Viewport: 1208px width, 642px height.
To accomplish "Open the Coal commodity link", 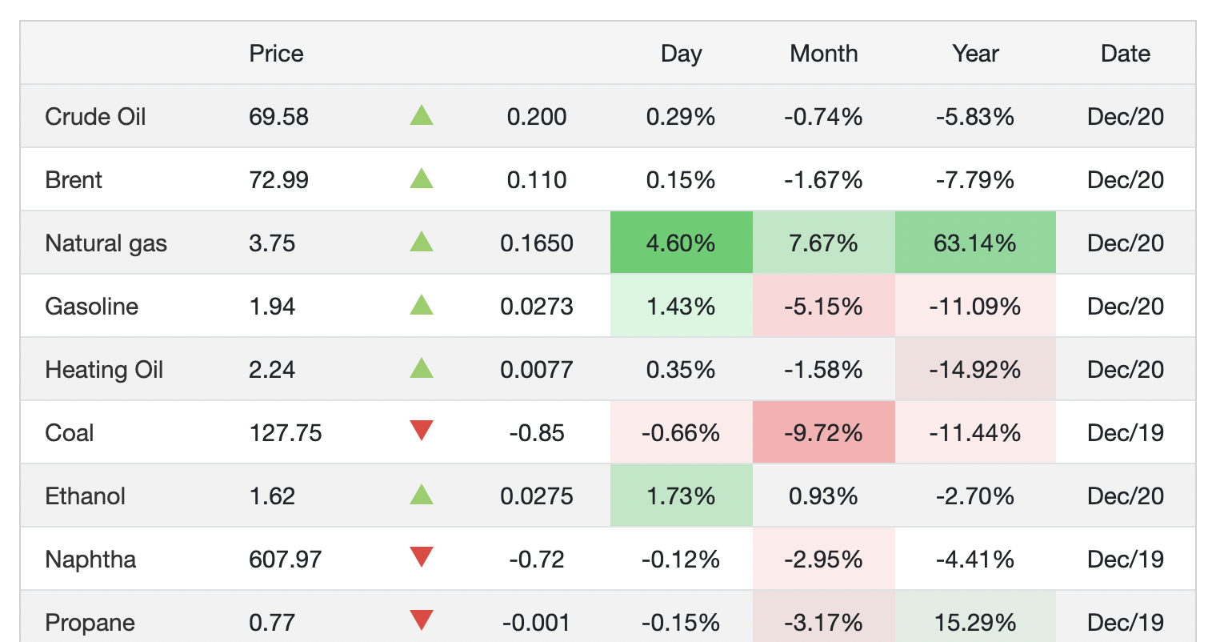I will tap(70, 433).
